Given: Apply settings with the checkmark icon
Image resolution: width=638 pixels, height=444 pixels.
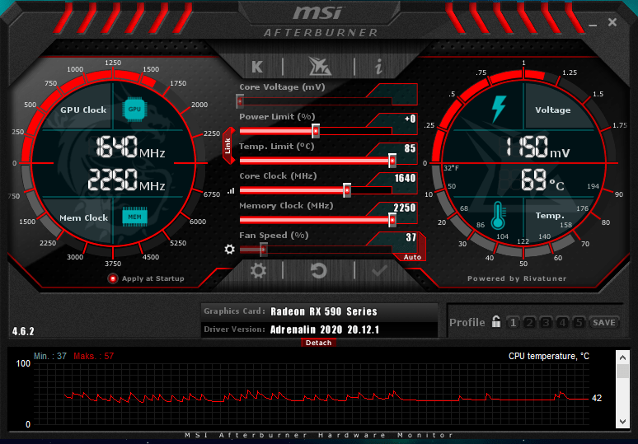Looking at the screenshot, I should [379, 271].
